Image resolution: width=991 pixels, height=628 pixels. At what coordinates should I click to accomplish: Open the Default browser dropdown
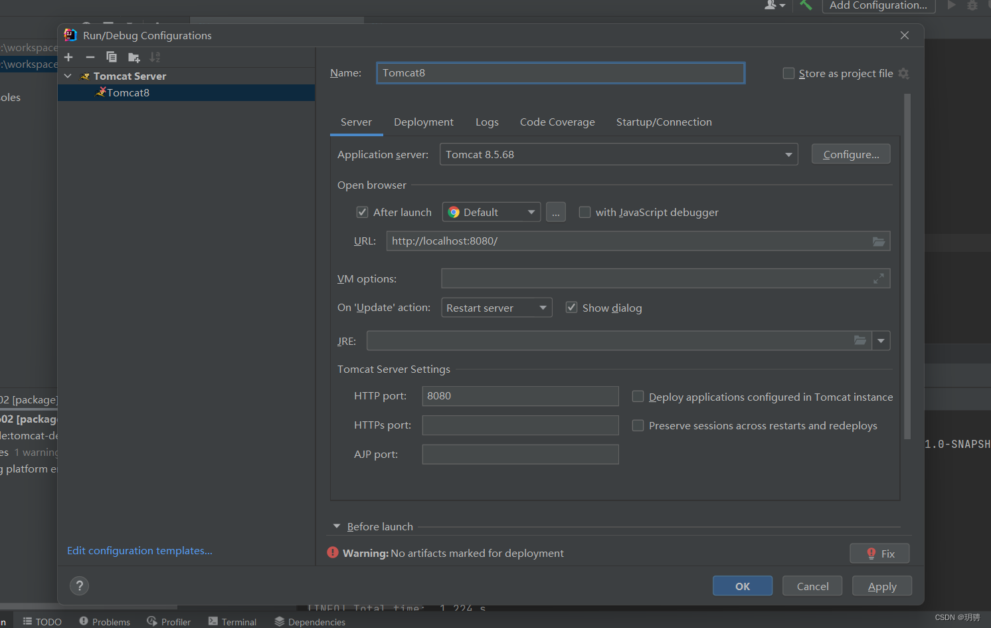click(x=492, y=213)
